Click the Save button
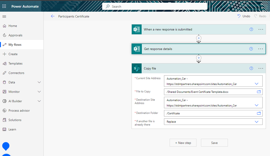This screenshot has width=270, height=156. click(214, 143)
